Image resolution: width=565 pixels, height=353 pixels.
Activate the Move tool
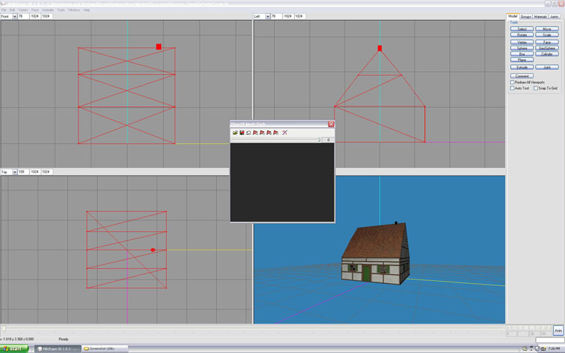click(546, 29)
